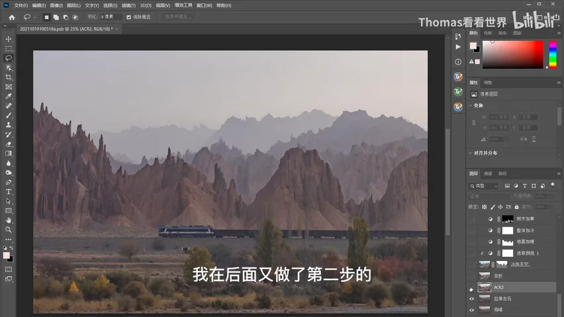564x317 pixels.
Task: Select the Spot Healing Brush tool
Action: click(9, 106)
